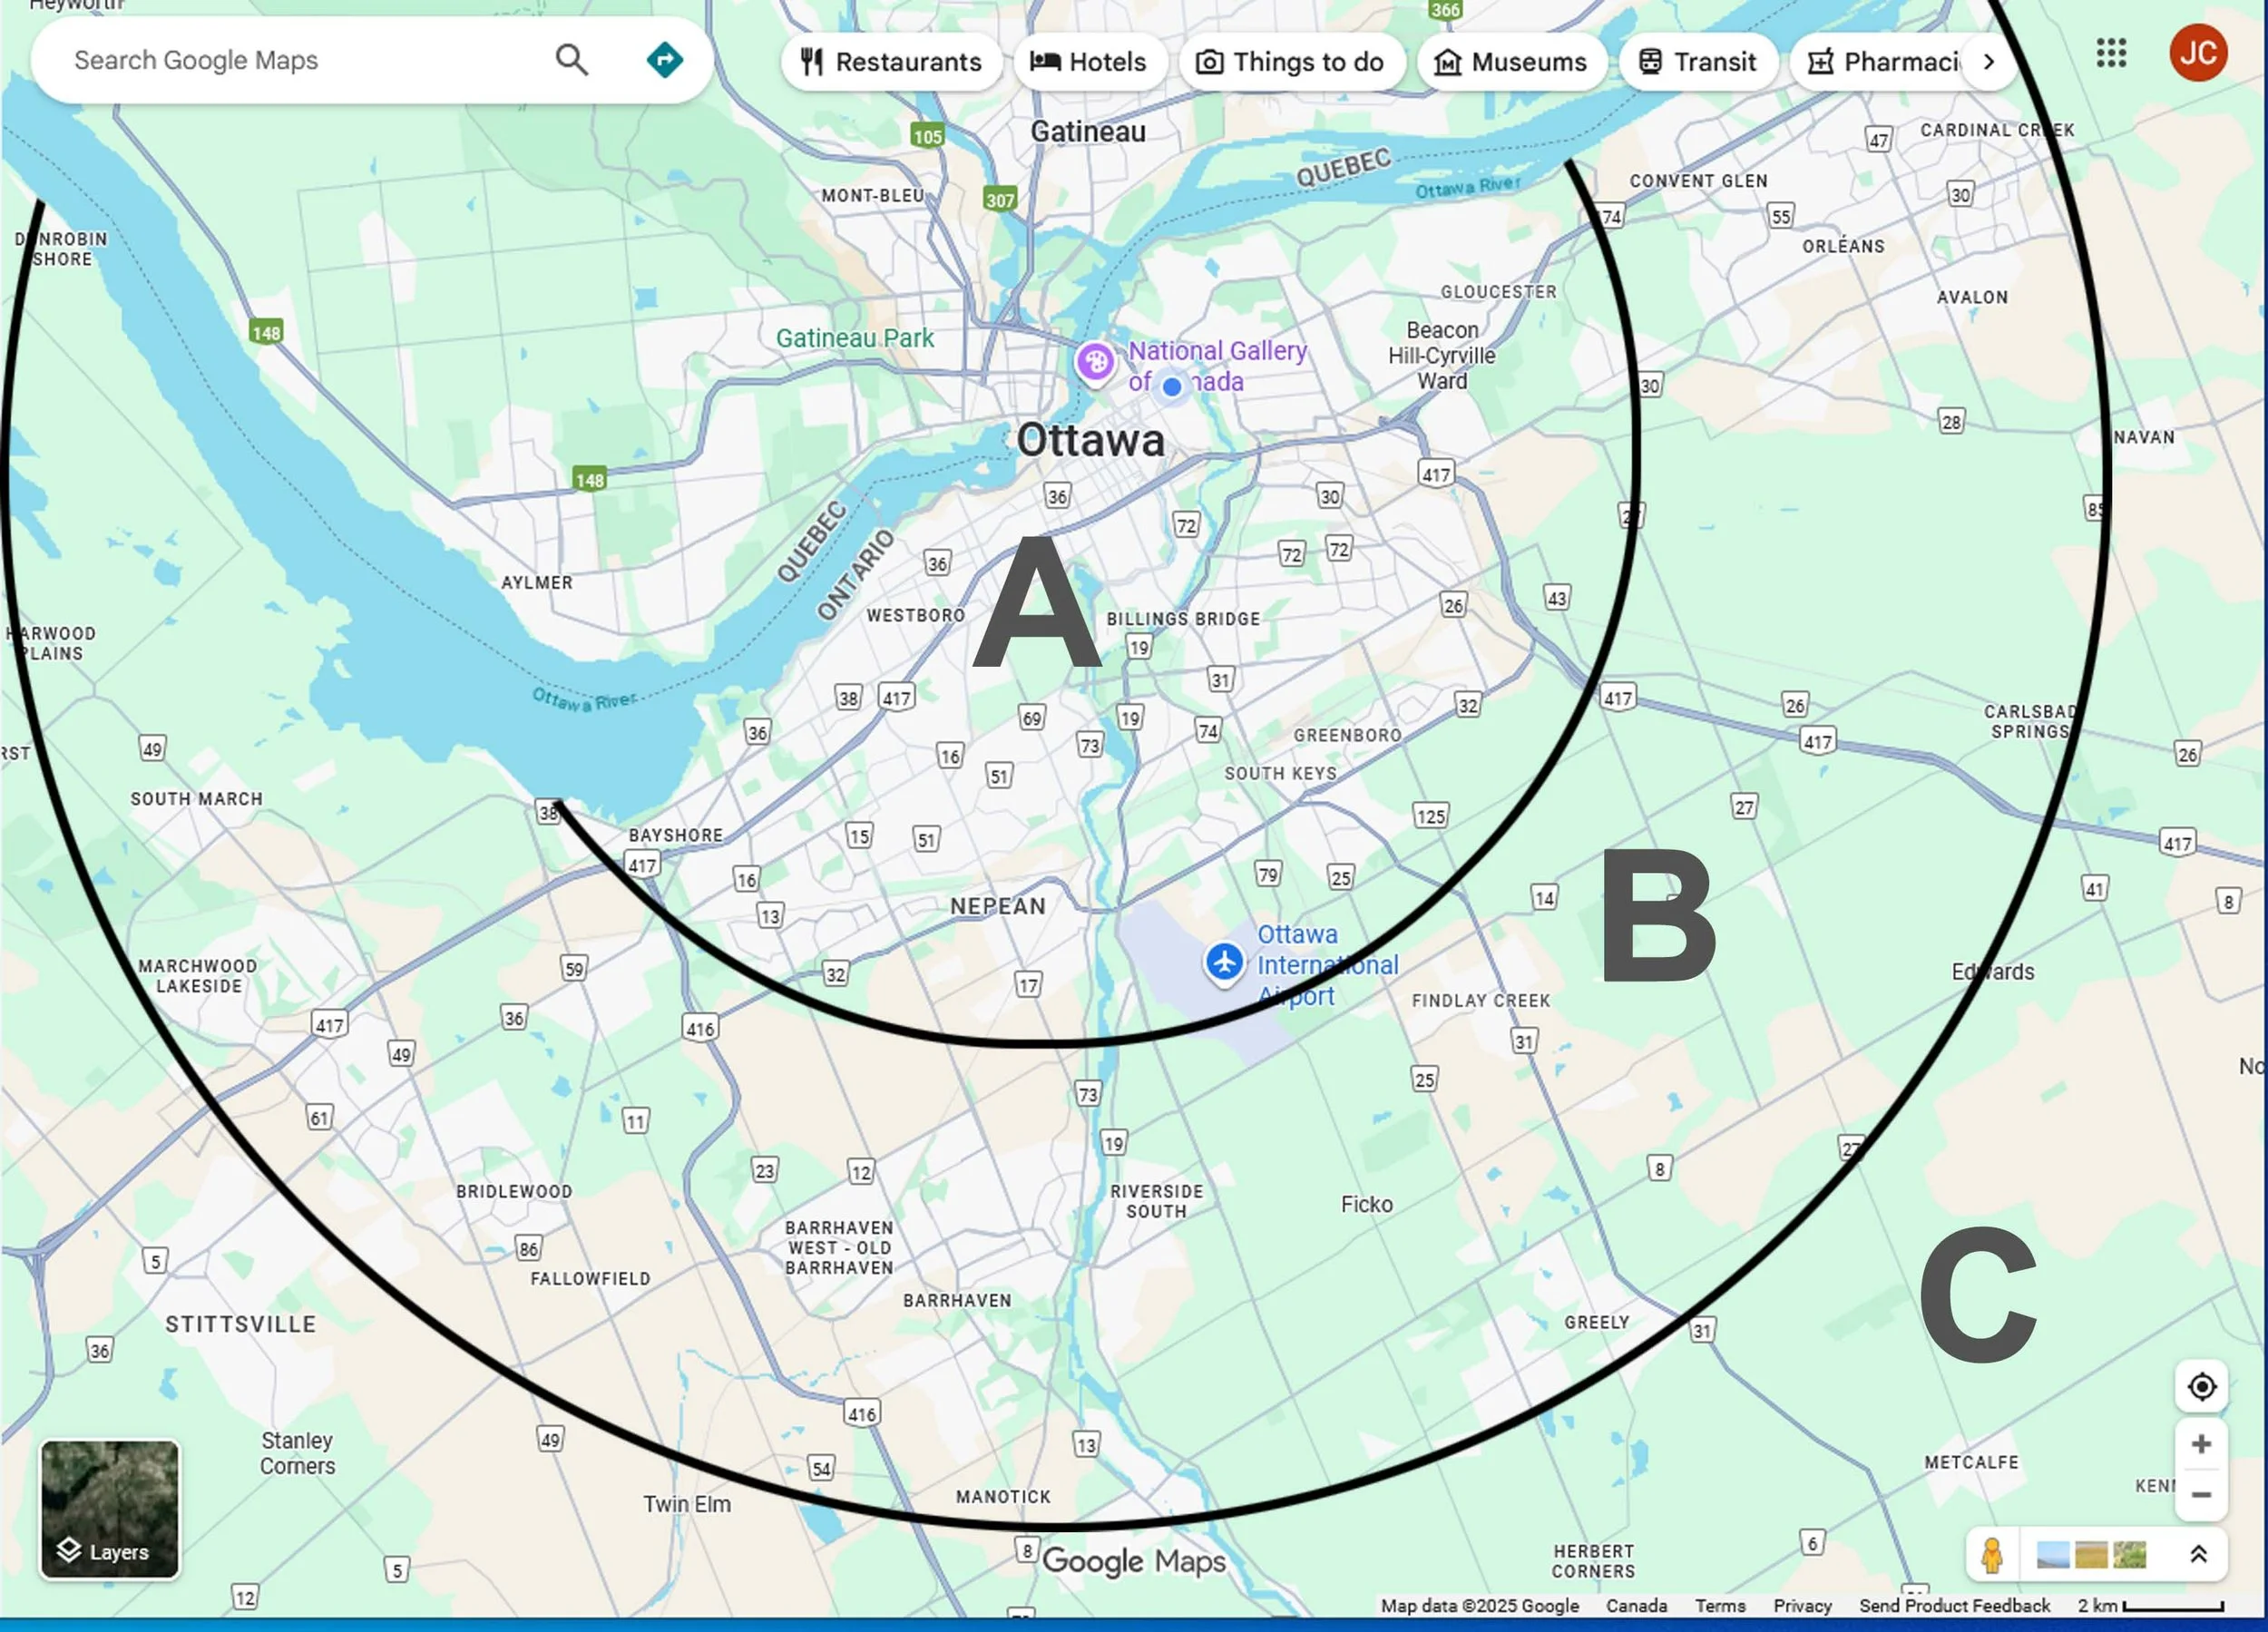
Task: Click the JC account avatar
Action: (2197, 53)
